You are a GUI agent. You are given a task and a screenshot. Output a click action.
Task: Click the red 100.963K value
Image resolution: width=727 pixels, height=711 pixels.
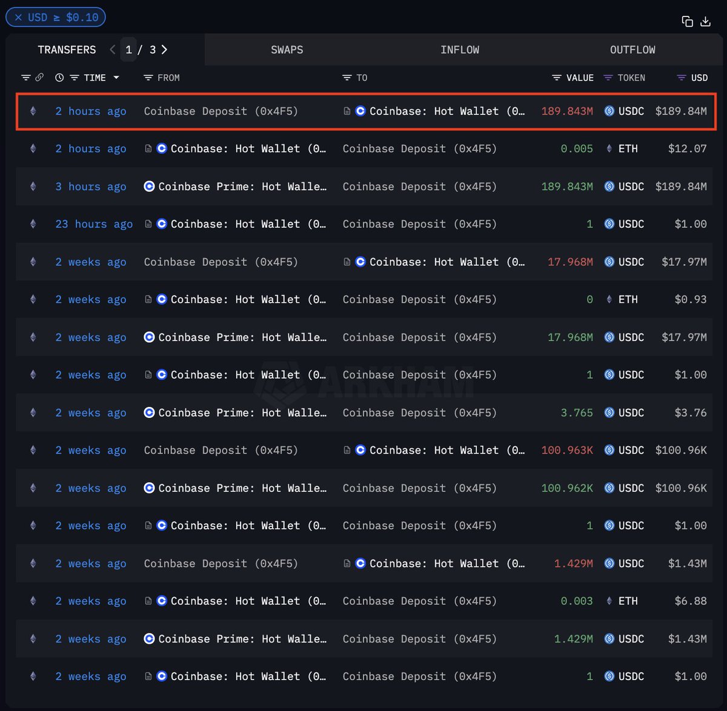coord(567,450)
